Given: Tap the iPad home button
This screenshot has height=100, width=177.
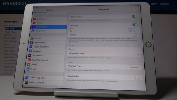Looking at the screenshot, I should (148, 44).
